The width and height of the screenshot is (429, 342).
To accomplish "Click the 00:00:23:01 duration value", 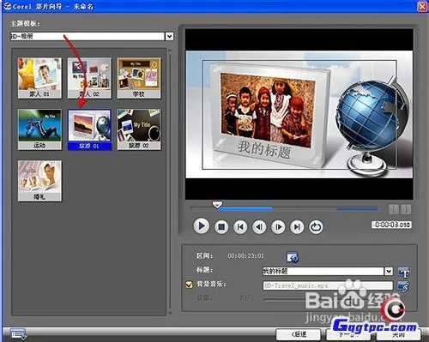I will coord(245,256).
